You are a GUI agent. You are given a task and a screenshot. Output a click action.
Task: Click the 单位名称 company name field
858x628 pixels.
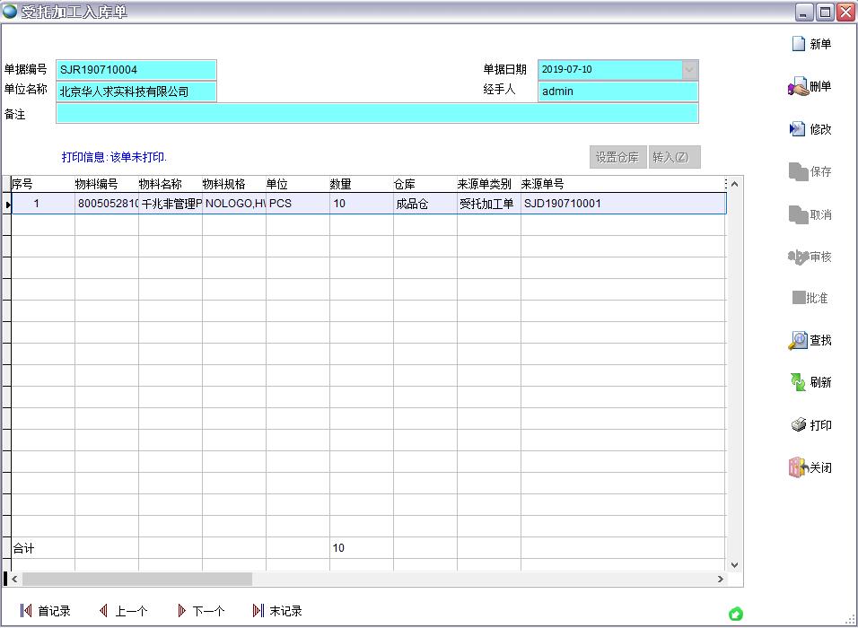[x=136, y=92]
